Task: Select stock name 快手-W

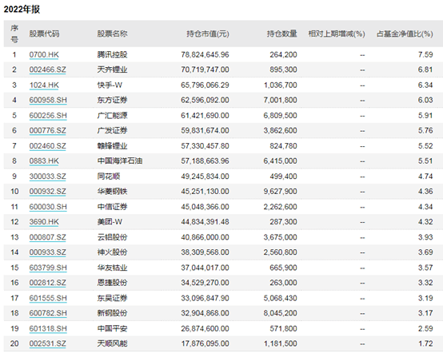Action: click(x=110, y=85)
